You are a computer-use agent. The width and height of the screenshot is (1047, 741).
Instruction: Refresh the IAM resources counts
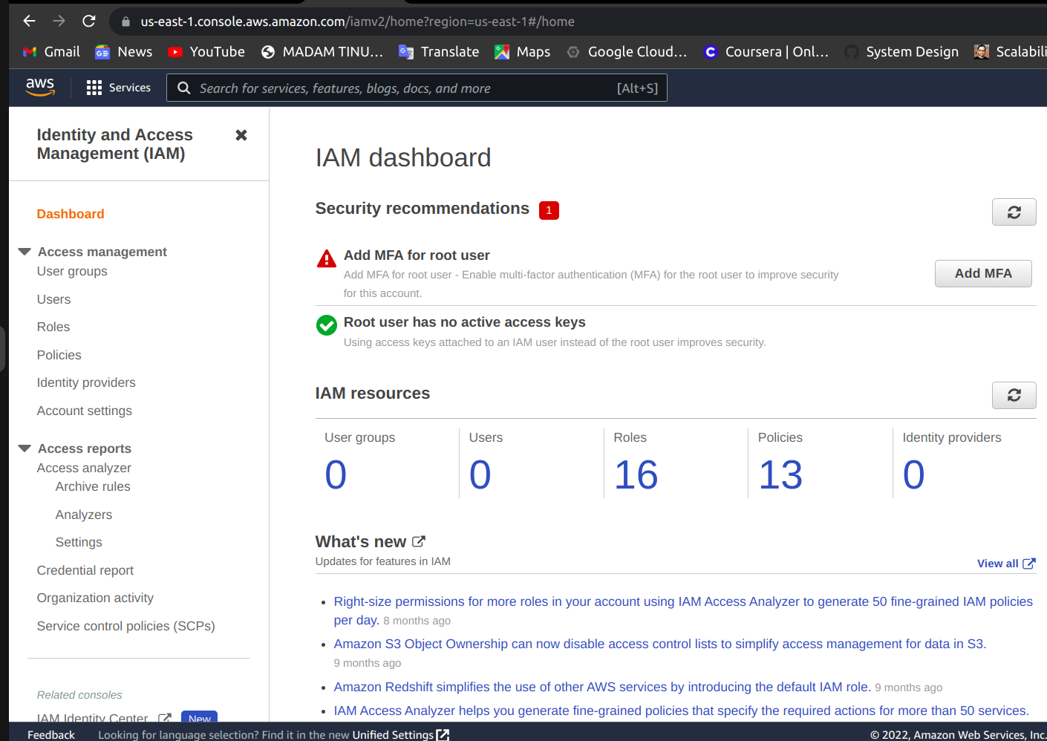(1014, 395)
